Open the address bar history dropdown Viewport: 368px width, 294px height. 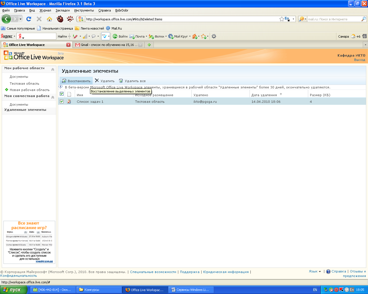pos(294,19)
